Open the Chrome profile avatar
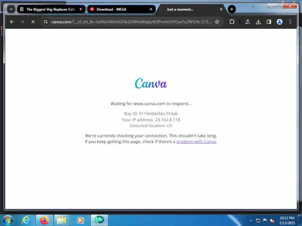Viewport: 302px width, 226px height. 280,22
